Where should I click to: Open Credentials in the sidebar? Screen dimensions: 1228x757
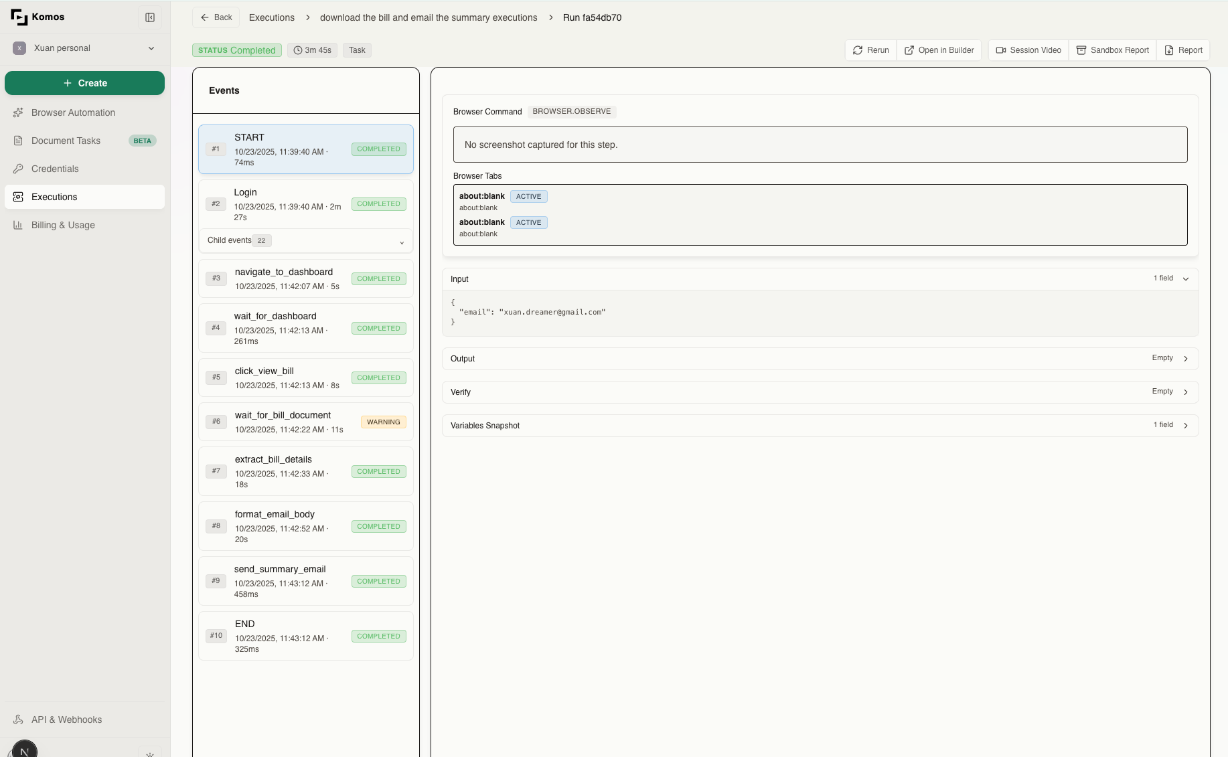55,169
